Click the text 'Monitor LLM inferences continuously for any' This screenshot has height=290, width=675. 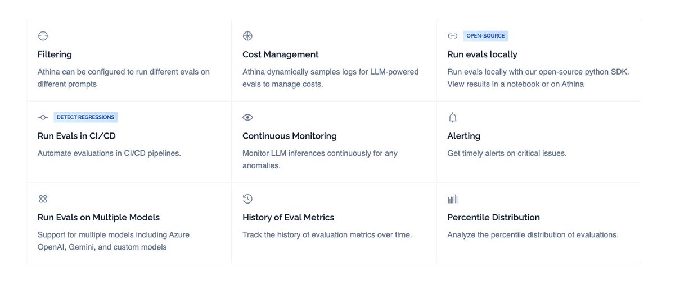pos(320,153)
